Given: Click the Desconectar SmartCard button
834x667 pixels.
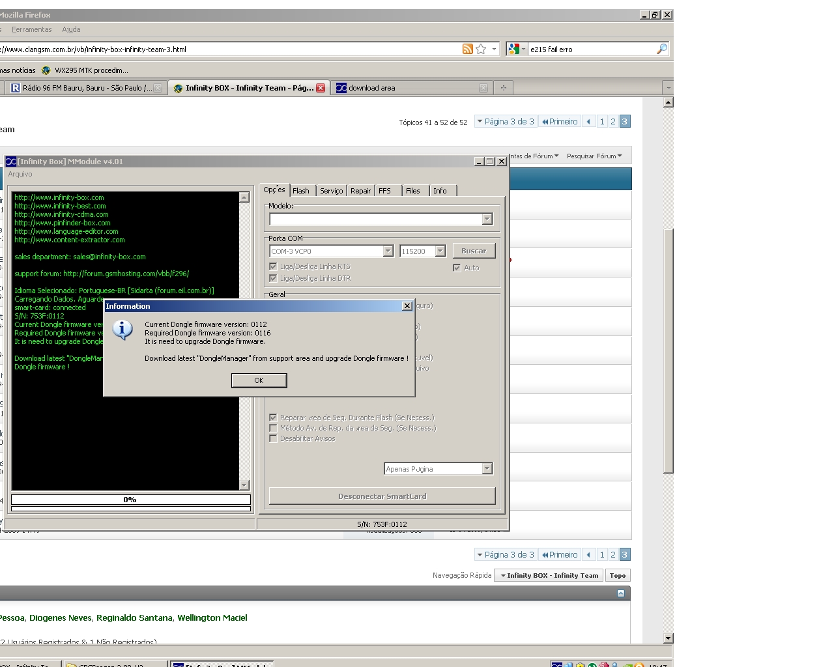Looking at the screenshot, I should 382,496.
